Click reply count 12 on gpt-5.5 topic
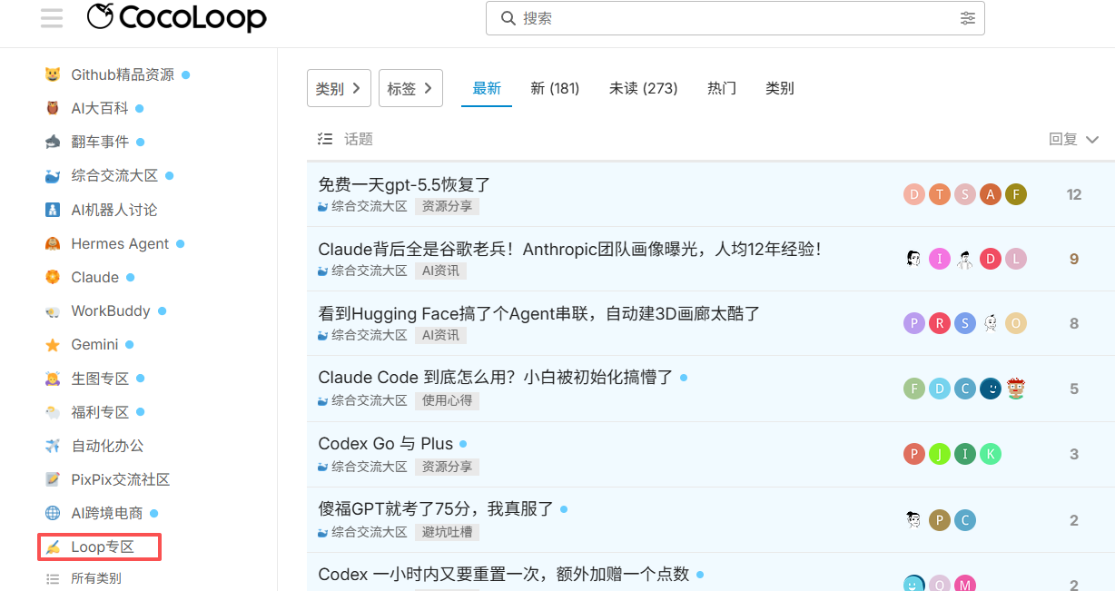Image resolution: width=1115 pixels, height=591 pixels. (x=1074, y=194)
